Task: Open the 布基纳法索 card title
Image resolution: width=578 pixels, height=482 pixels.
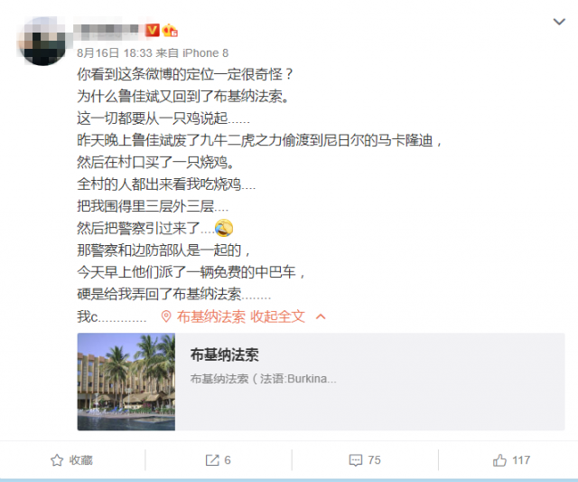Action: (225, 354)
